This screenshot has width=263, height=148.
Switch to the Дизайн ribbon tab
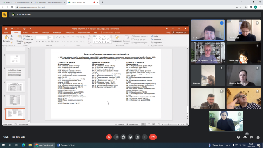click(35, 32)
